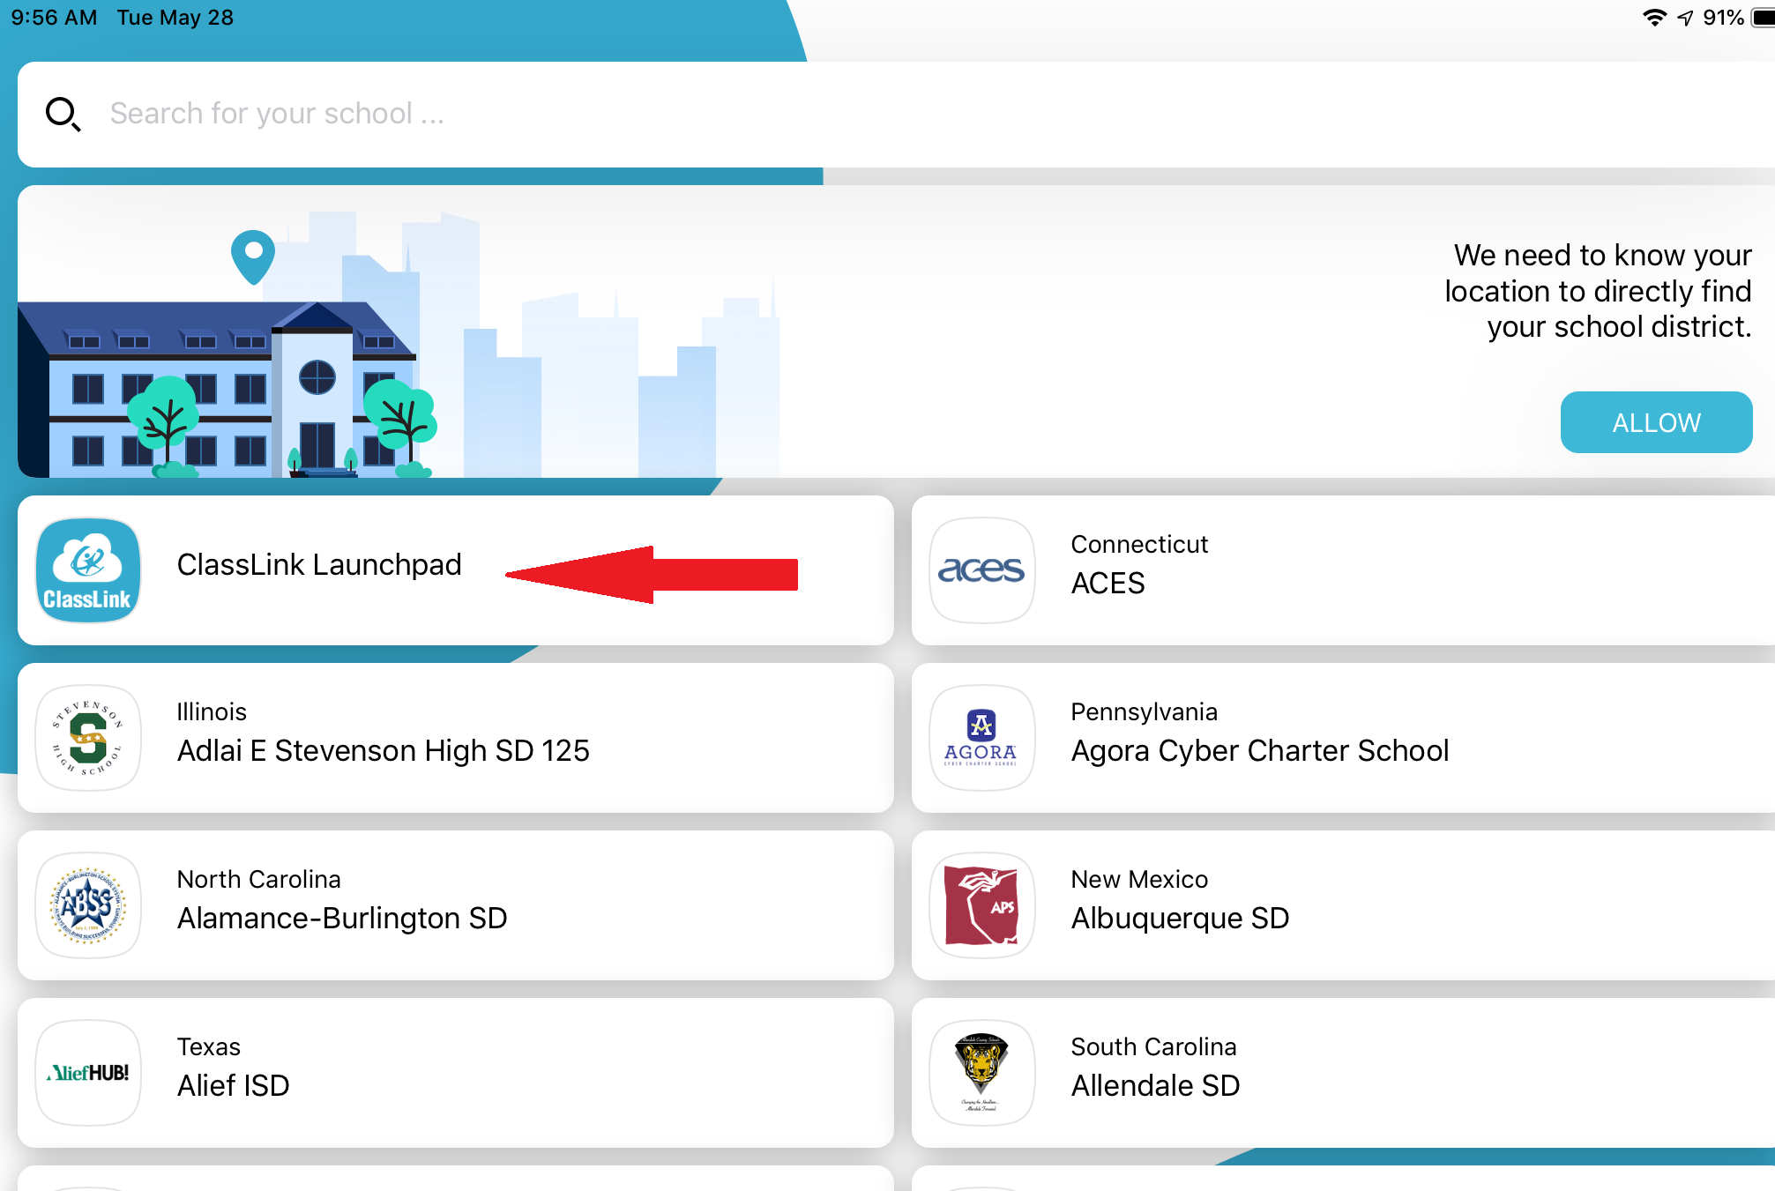Image resolution: width=1775 pixels, height=1191 pixels.
Task: Tap the 'Pennsylvania' state label
Action: point(1144,711)
